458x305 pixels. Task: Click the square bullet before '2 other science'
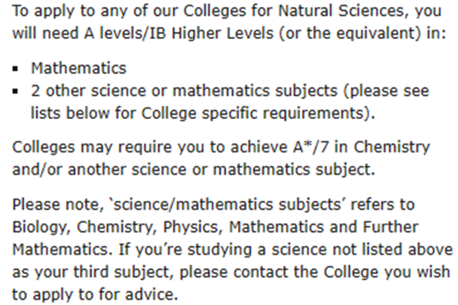[15, 91]
